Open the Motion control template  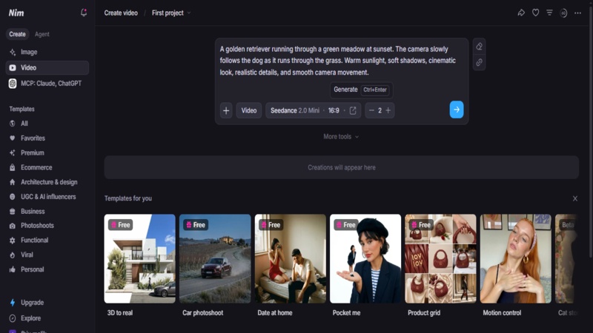pyautogui.click(x=515, y=258)
